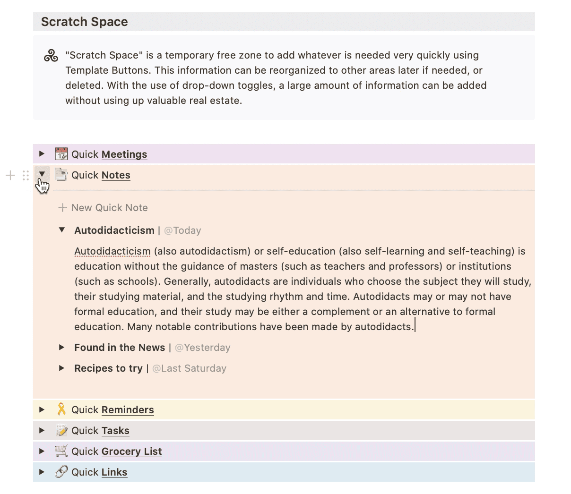Collapse the open Quick Notes section

point(42,174)
